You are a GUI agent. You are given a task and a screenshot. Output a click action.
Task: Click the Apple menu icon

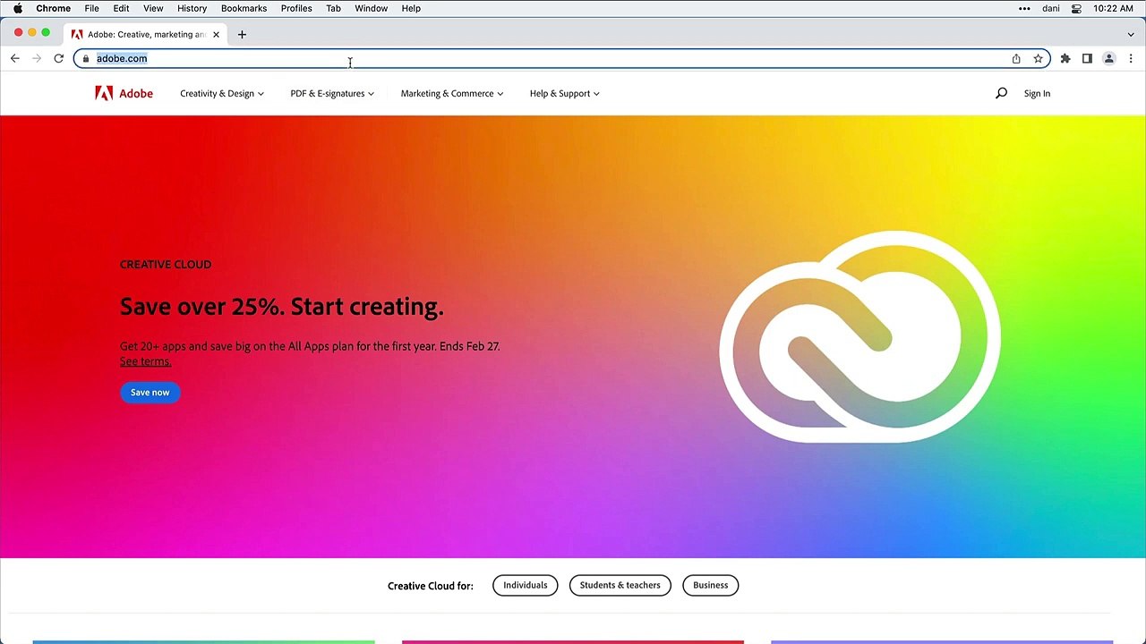(18, 8)
